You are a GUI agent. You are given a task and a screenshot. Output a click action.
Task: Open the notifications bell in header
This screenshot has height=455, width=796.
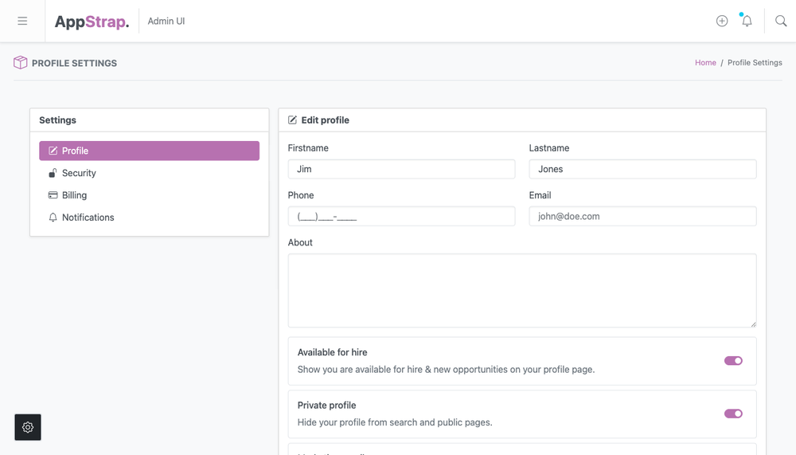(747, 21)
